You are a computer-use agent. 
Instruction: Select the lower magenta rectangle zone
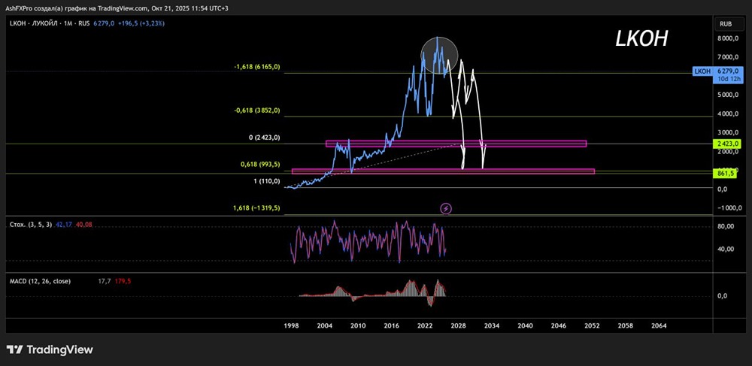[443, 171]
